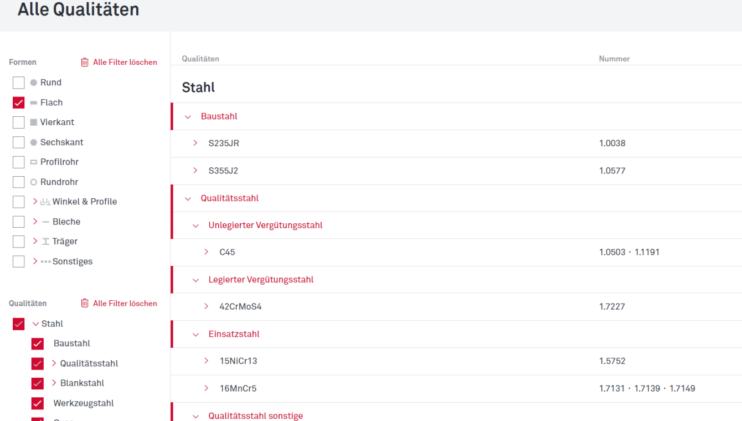This screenshot has height=421, width=742.
Task: Expand the S235JR row details
Action: pos(195,143)
